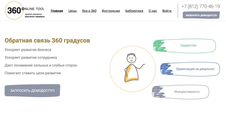Click the blue scribble on the Ориентация на результат pill
The width and height of the screenshot is (226, 118).
(167, 69)
